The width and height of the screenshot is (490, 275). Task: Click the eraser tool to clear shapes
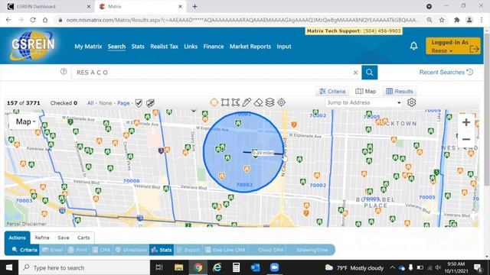(258, 102)
